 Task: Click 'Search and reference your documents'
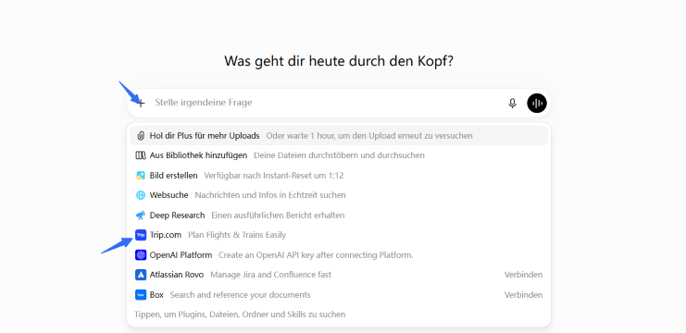click(240, 295)
